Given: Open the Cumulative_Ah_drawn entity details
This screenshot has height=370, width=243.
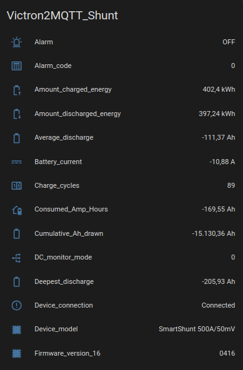Looking at the screenshot, I should [x=121, y=233].
